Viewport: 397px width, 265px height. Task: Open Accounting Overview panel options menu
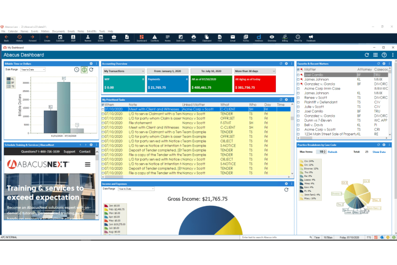pos(292,64)
